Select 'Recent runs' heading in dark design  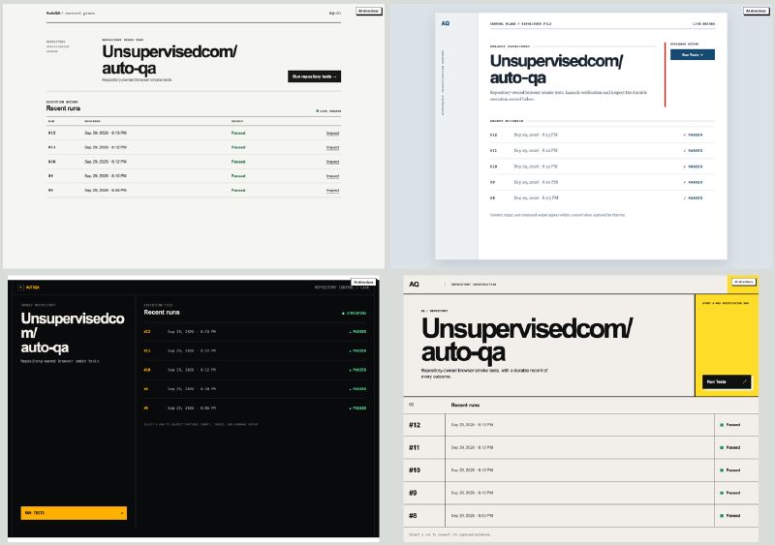162,313
